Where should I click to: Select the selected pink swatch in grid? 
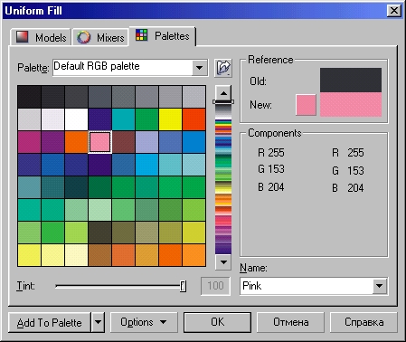pyautogui.click(x=100, y=142)
